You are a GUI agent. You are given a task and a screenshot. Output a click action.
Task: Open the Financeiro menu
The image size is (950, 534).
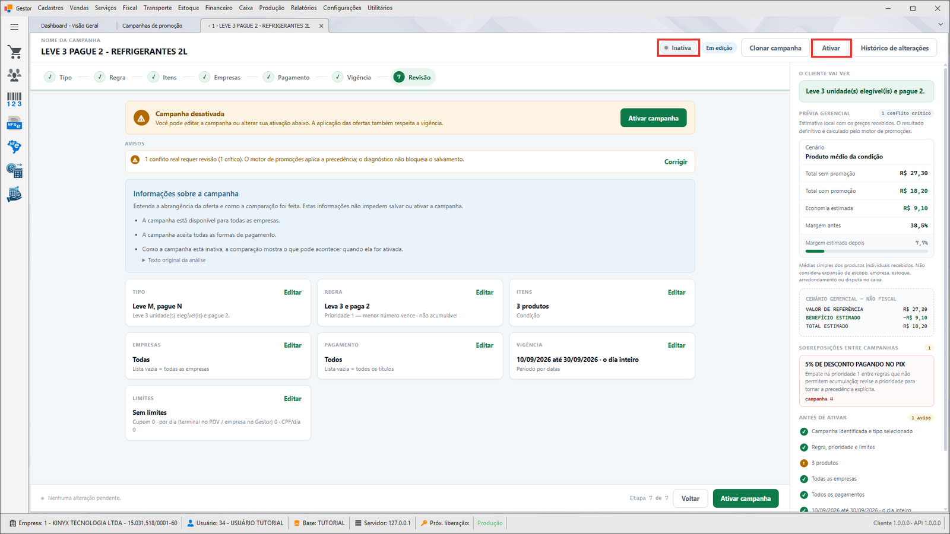(x=218, y=8)
